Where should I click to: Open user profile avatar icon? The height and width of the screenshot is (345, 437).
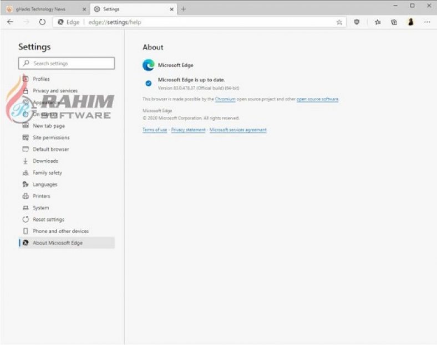tap(410, 22)
